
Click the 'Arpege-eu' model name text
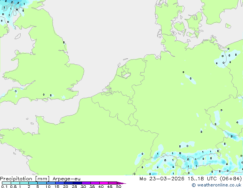(x=66, y=179)
